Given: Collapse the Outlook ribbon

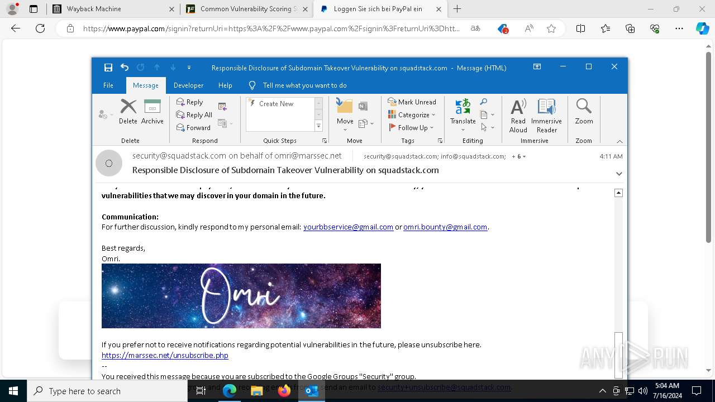Looking at the screenshot, I should point(619,141).
